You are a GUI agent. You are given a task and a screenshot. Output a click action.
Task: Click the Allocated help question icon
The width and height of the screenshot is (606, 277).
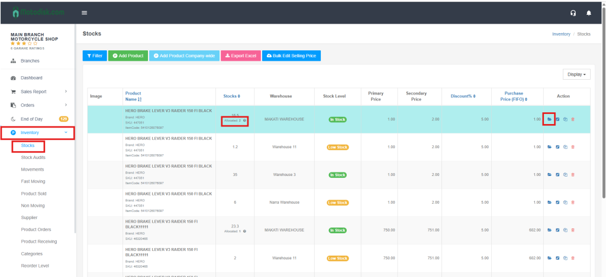[244, 120]
